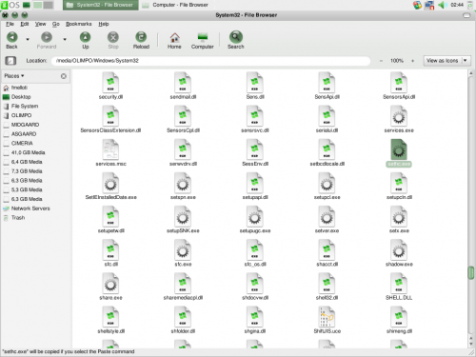Open the Bookmarks menu
This screenshot has height=357, width=476.
click(78, 24)
